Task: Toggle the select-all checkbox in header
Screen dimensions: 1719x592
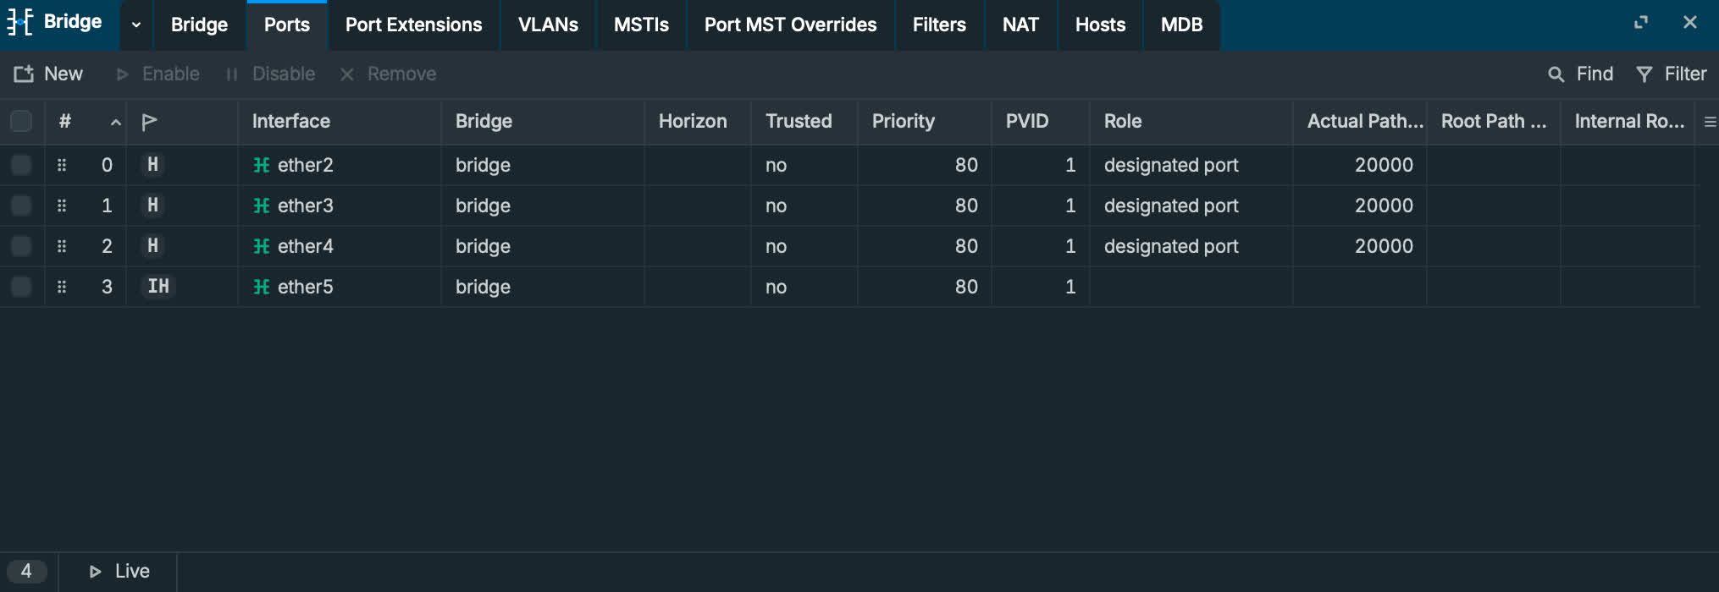Action: [21, 122]
